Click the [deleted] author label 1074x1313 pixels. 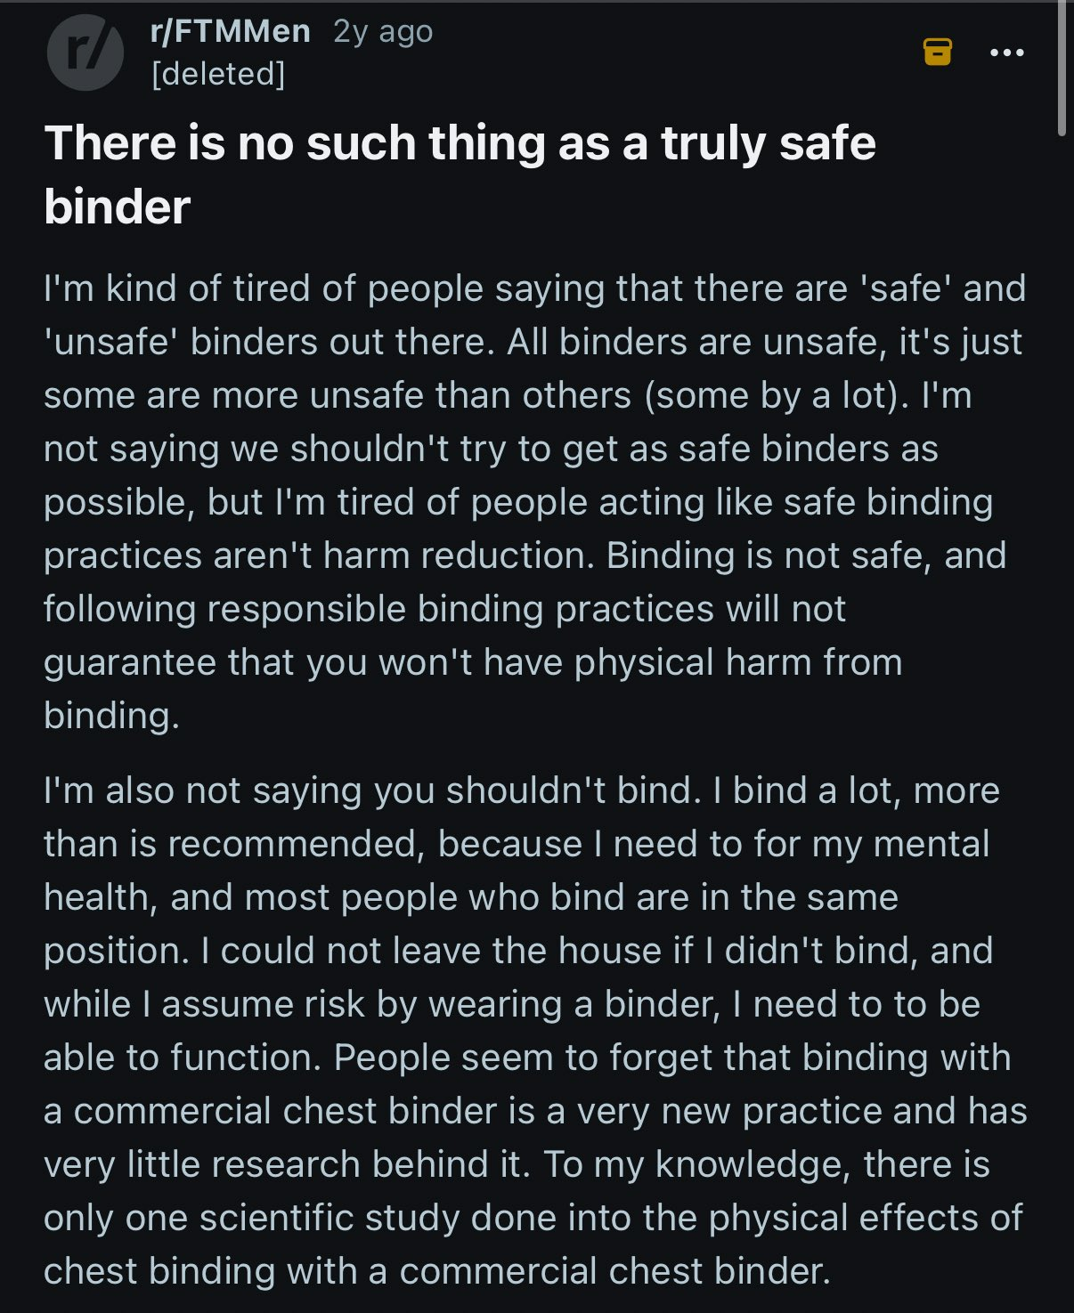(x=218, y=73)
